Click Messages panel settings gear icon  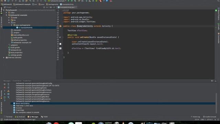pos(212,81)
